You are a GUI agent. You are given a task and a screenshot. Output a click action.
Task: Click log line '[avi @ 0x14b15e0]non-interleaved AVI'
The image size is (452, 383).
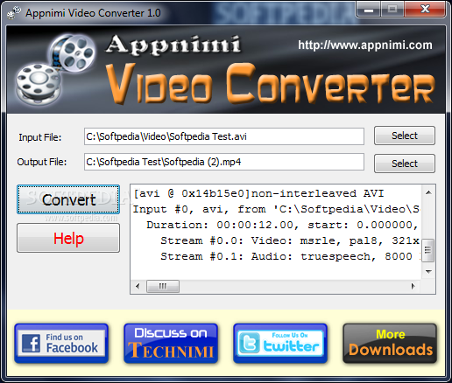point(258,193)
